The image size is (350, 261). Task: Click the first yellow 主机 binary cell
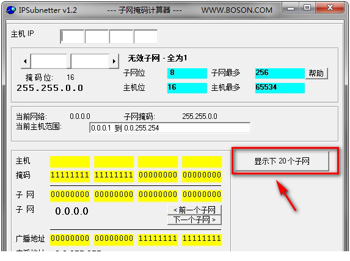(70, 162)
